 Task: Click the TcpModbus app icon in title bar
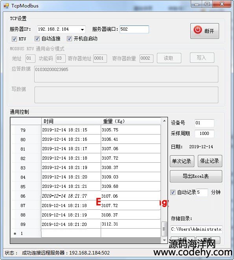click(6, 6)
